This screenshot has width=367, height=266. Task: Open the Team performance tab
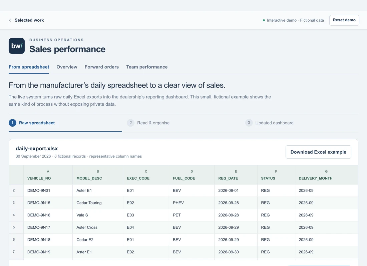click(147, 67)
